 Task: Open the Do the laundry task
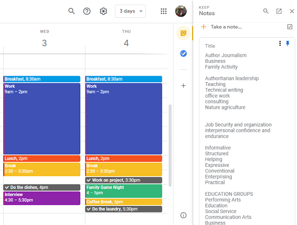click(x=124, y=209)
